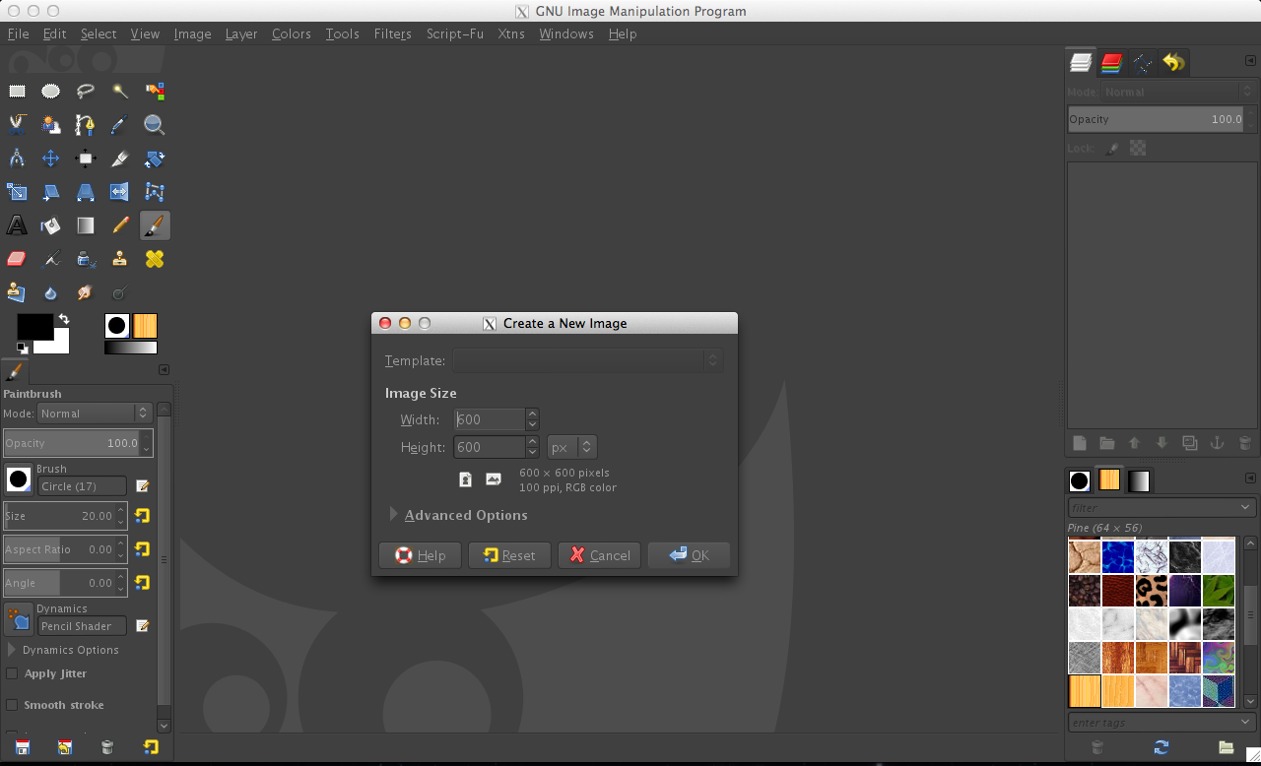Enable the Apply Jitter checkbox
1261x766 pixels.
click(12, 673)
